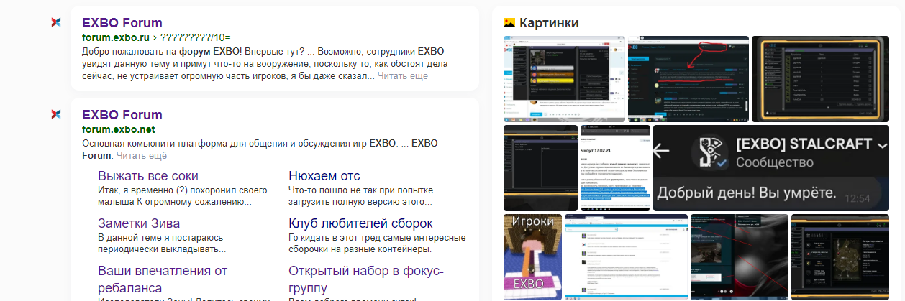Screen dimensions: 905x301
Task: Expand forum.exbo.net snippet via Читать ещё
Action: [x=142, y=155]
